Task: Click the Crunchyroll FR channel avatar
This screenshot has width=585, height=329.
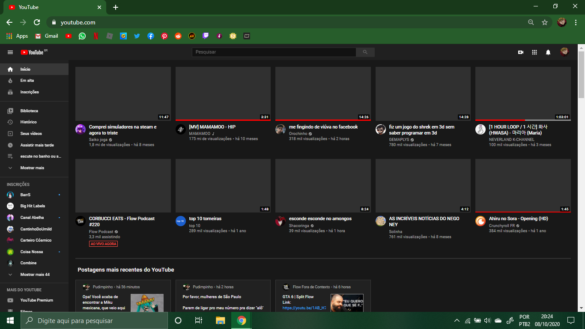Action: click(481, 221)
